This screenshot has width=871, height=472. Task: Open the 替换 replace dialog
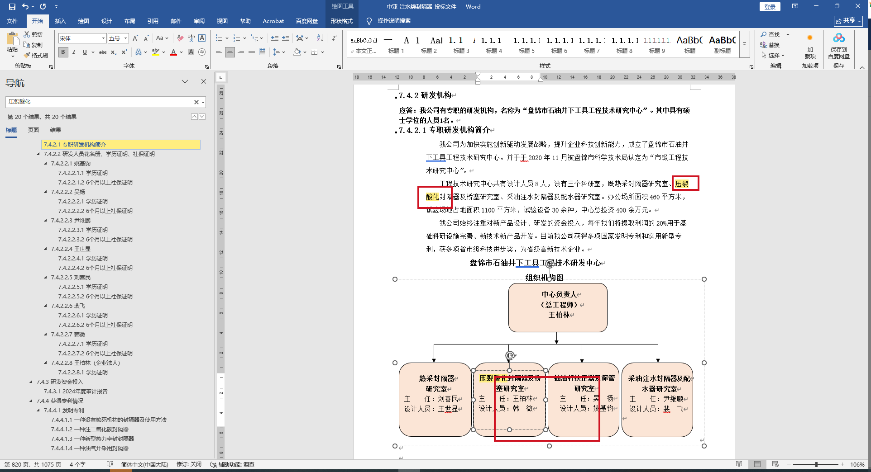pos(770,45)
